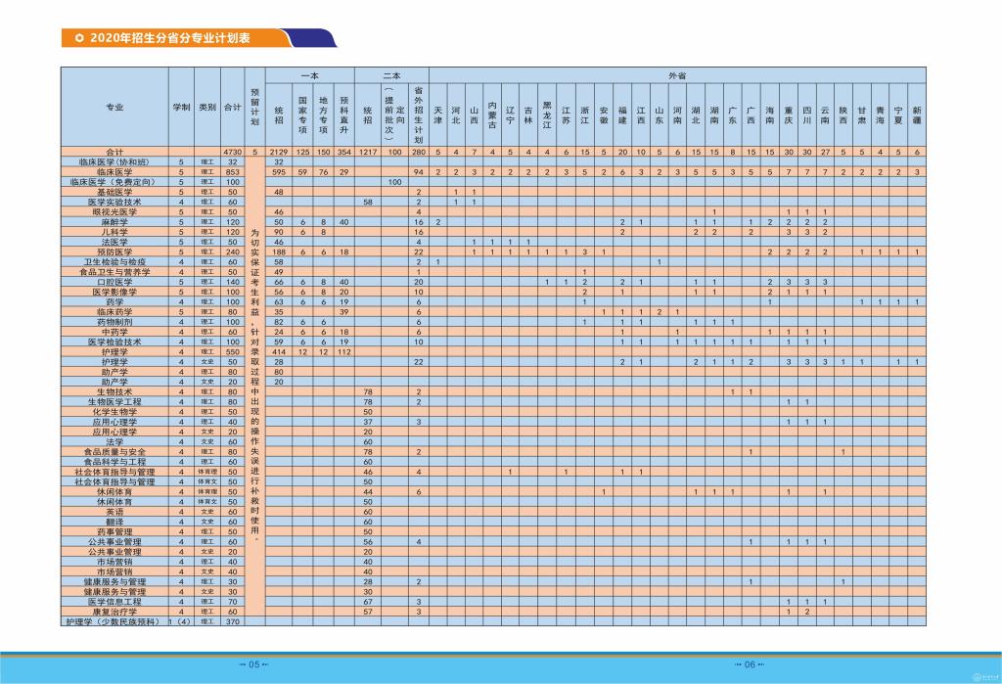1002x684 pixels.
Task: Select the 专业 column header
Action: coord(114,107)
